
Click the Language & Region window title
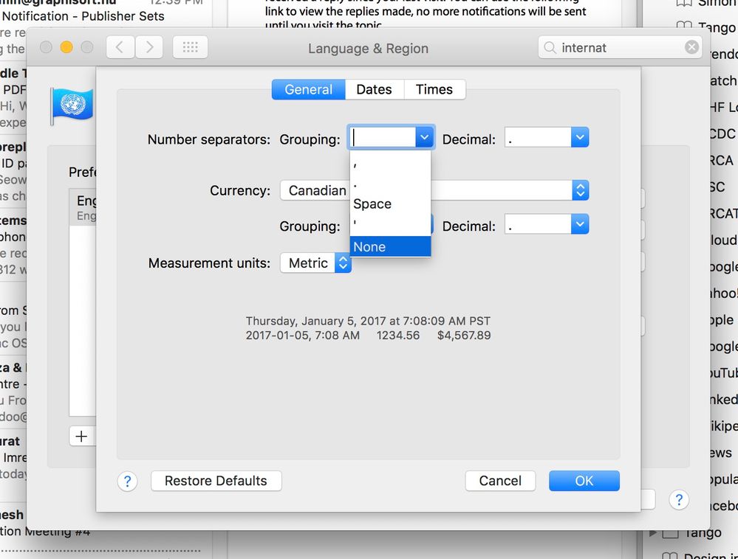(x=368, y=49)
